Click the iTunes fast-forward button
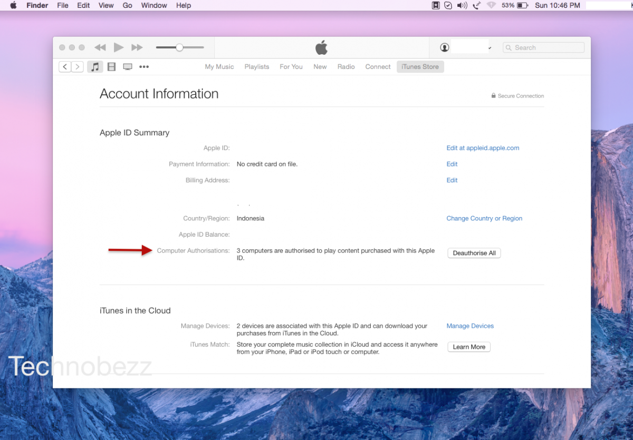633x440 pixels. point(137,47)
